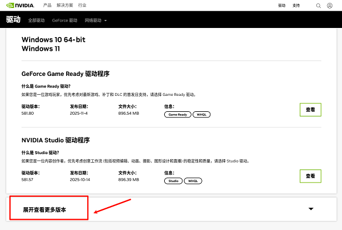Switch to the GeForce 驱动 tab
The image size is (342, 230).
[x=64, y=20]
